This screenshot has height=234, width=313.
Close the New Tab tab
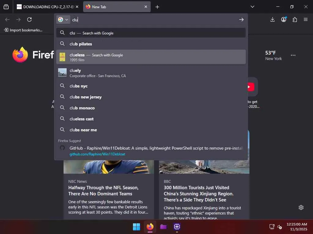(x=146, y=7)
